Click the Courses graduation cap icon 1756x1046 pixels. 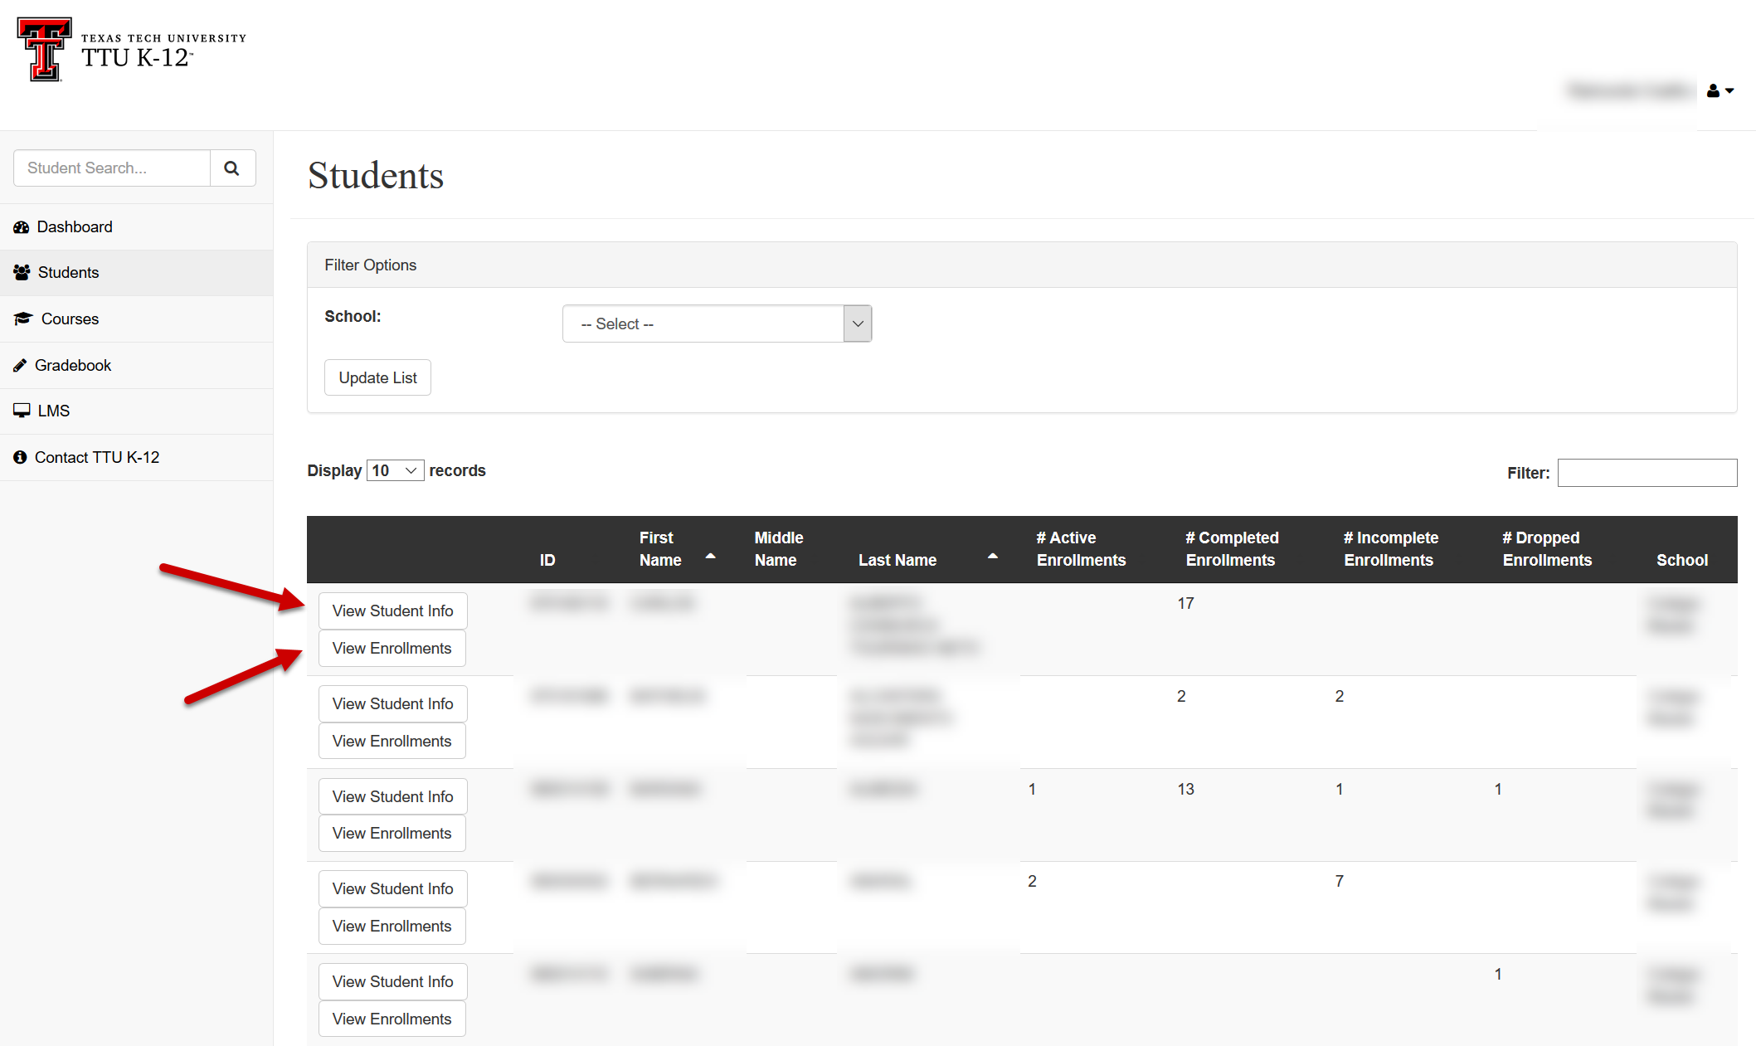23,319
